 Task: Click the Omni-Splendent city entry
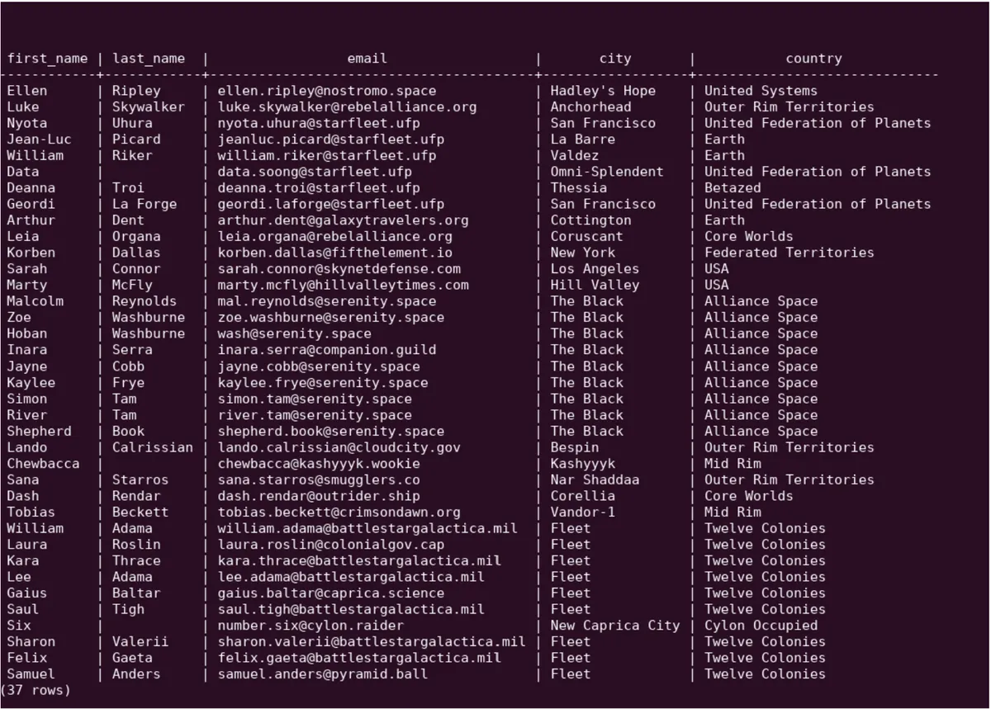coord(607,172)
